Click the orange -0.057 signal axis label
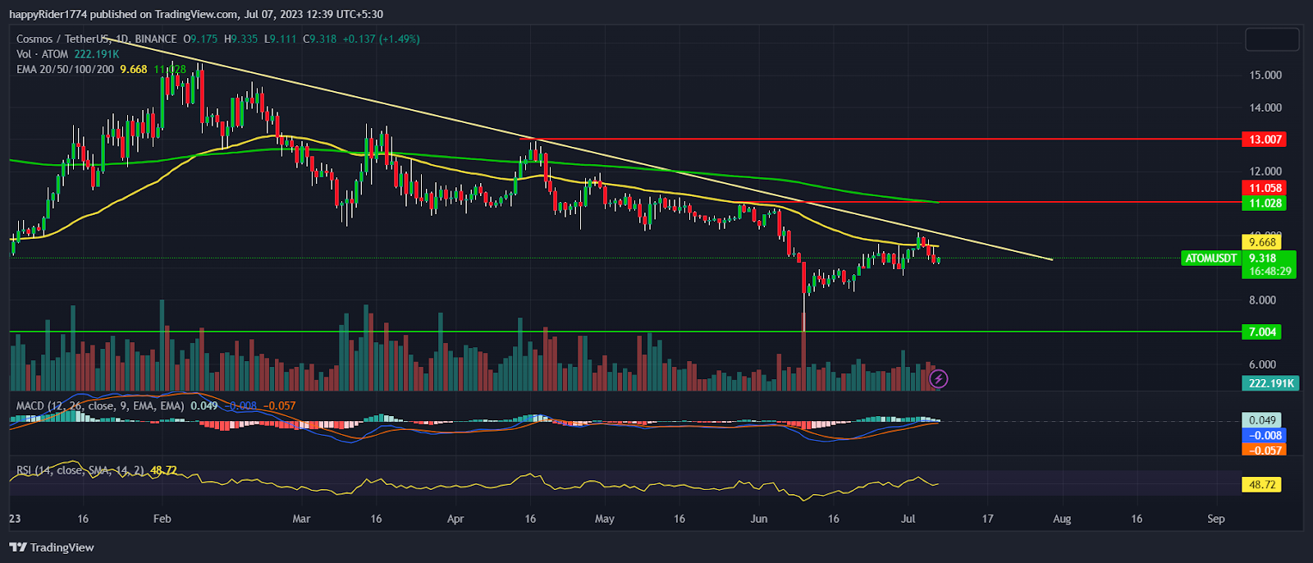The image size is (1313, 563). click(1265, 450)
